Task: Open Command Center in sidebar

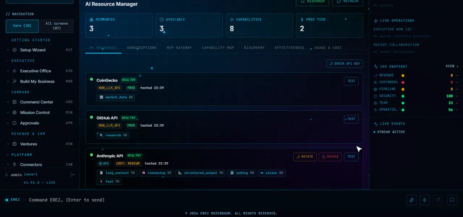Action: coord(40,102)
